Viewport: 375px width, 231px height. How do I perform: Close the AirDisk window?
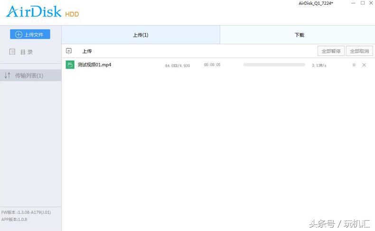(x=371, y=3)
